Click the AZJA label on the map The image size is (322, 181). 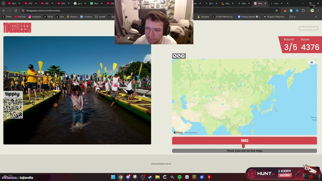[x=216, y=87]
